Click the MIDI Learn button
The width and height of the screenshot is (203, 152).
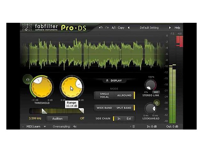(x=33, y=127)
